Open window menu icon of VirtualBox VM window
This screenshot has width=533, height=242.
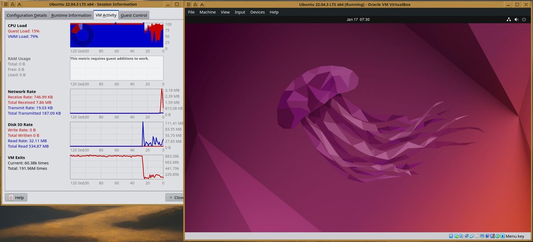[189, 4]
